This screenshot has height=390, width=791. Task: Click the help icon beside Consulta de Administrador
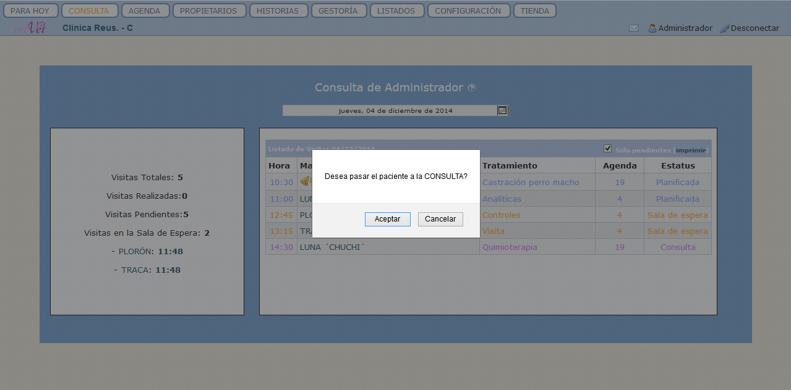(x=472, y=88)
